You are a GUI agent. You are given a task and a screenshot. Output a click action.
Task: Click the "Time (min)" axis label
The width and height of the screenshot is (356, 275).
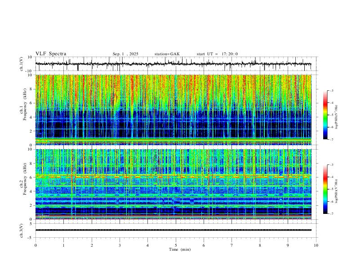[180, 249]
